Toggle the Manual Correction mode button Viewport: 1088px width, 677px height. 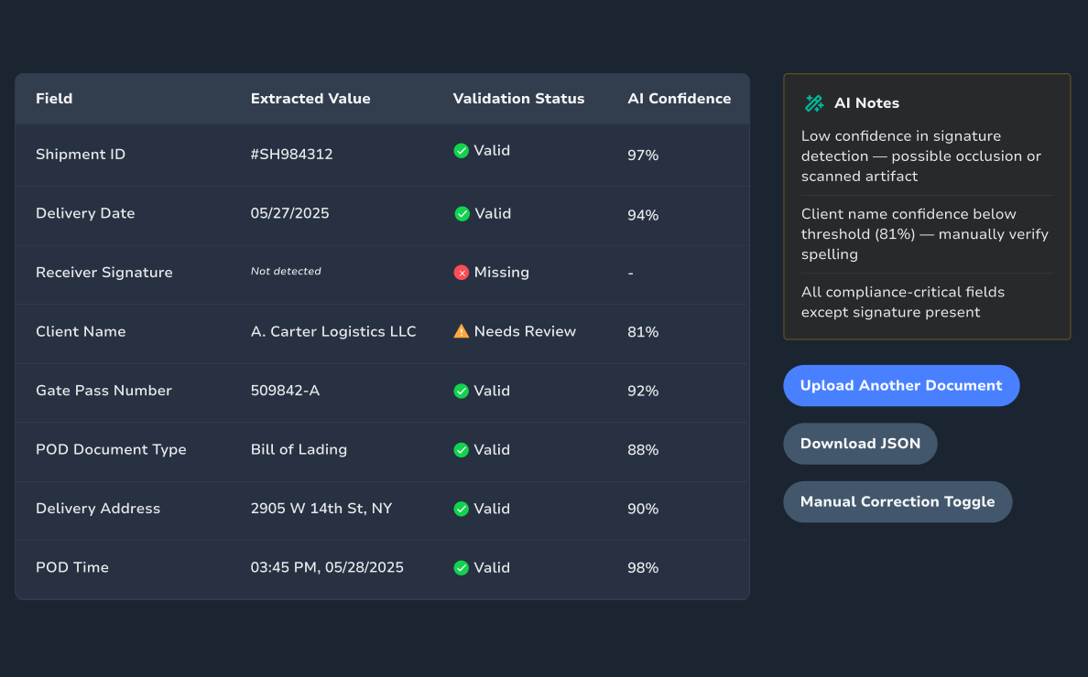pyautogui.click(x=897, y=501)
